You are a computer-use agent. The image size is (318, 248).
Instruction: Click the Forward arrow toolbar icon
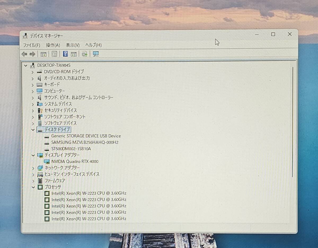click(32, 54)
